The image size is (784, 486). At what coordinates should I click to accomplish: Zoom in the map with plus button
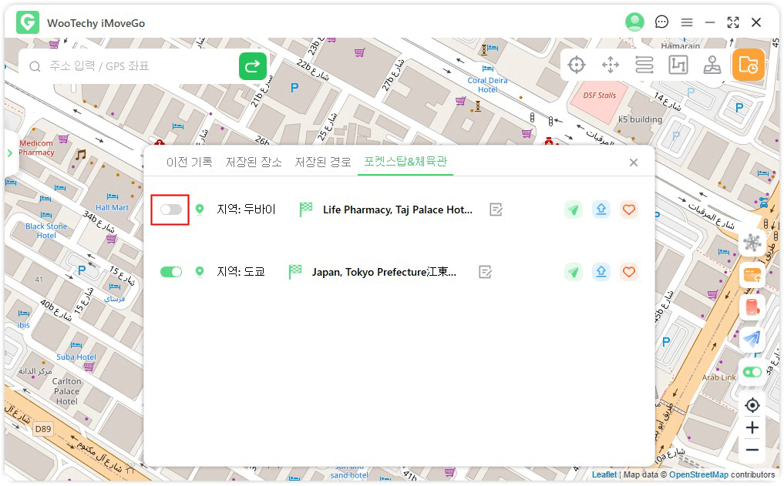[752, 428]
